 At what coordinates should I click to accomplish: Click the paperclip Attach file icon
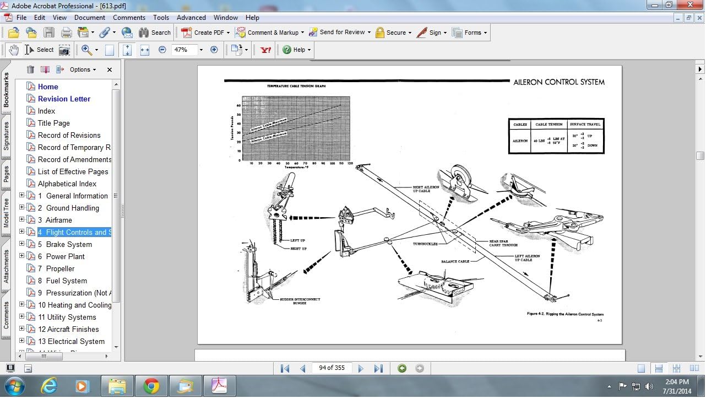point(104,33)
